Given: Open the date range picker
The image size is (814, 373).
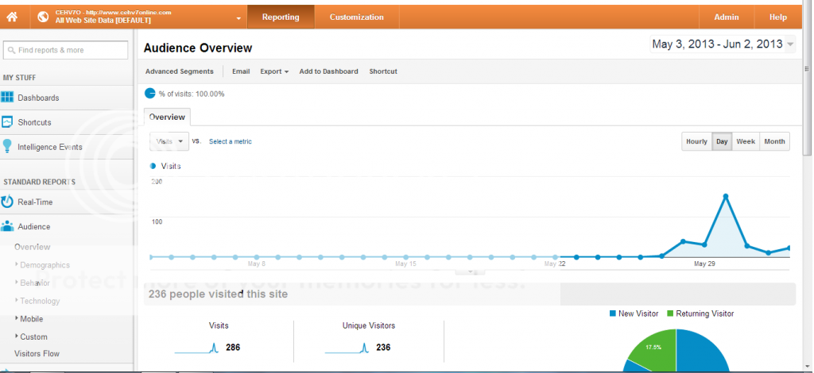Looking at the screenshot, I should tap(723, 44).
